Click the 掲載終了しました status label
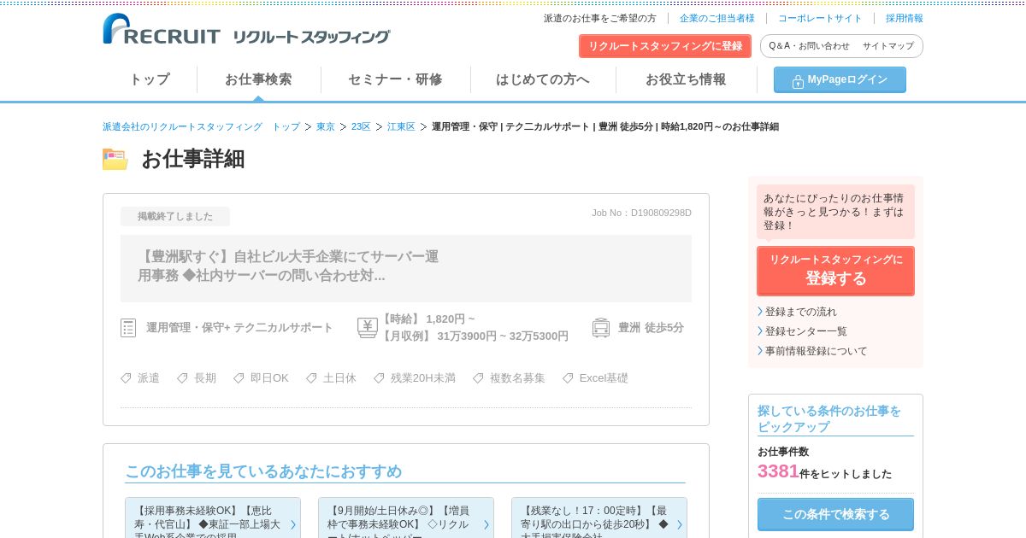This screenshot has height=538, width=1026. point(175,216)
